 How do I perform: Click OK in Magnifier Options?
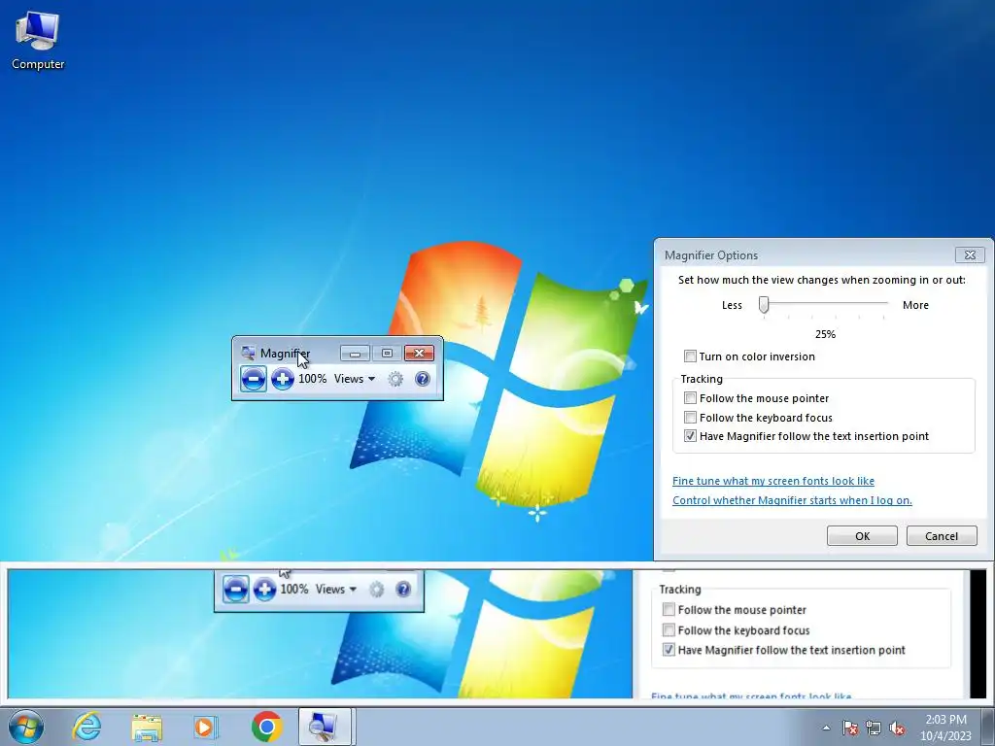(862, 536)
